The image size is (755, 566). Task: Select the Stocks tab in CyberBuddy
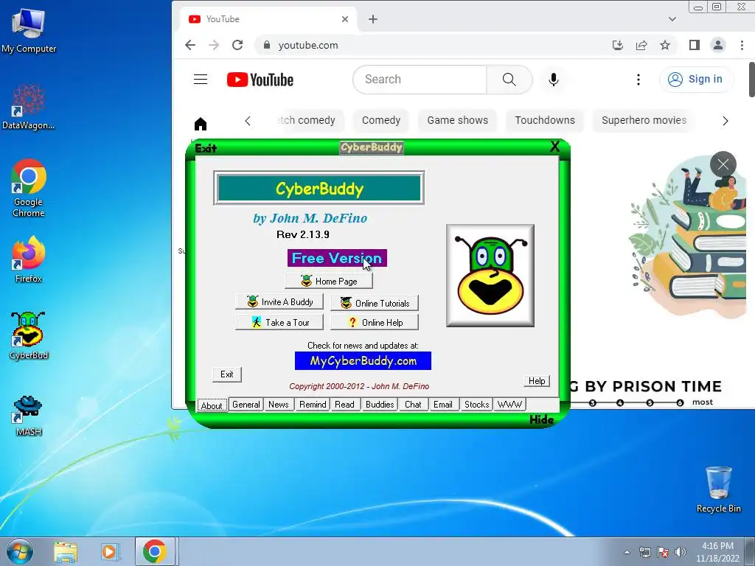point(477,405)
